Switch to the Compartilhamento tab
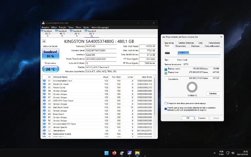This screenshot has height=157, width=251. click(212, 46)
